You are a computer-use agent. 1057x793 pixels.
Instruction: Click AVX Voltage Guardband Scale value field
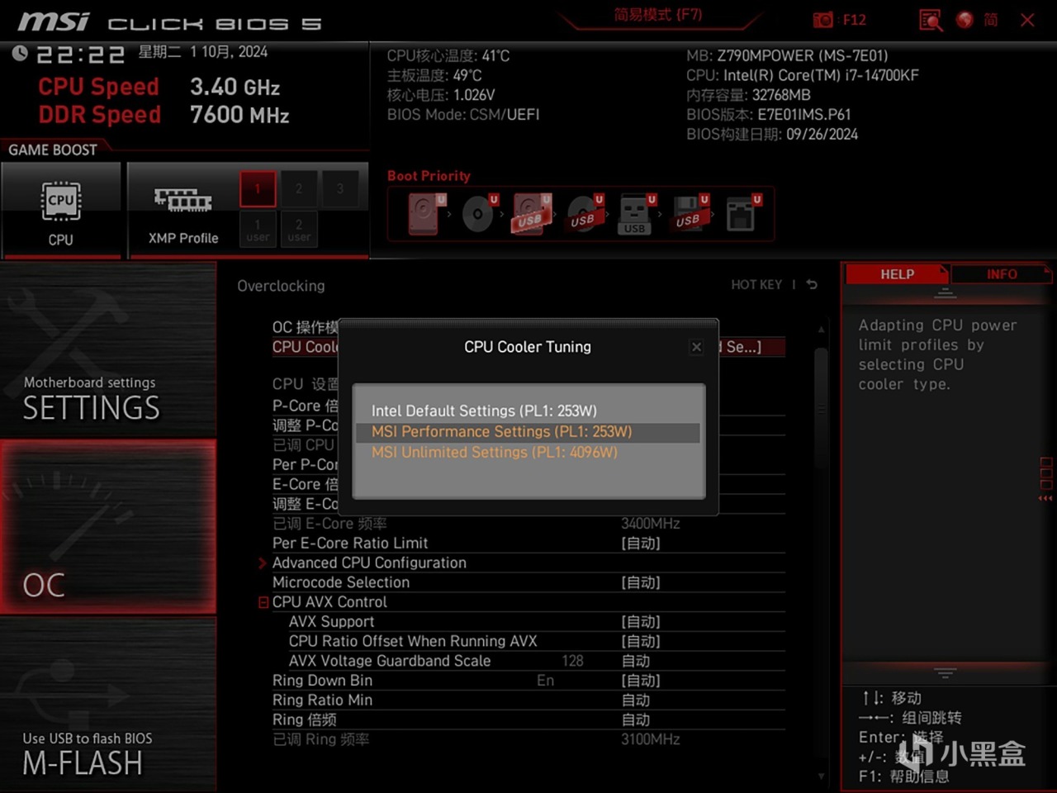636,661
